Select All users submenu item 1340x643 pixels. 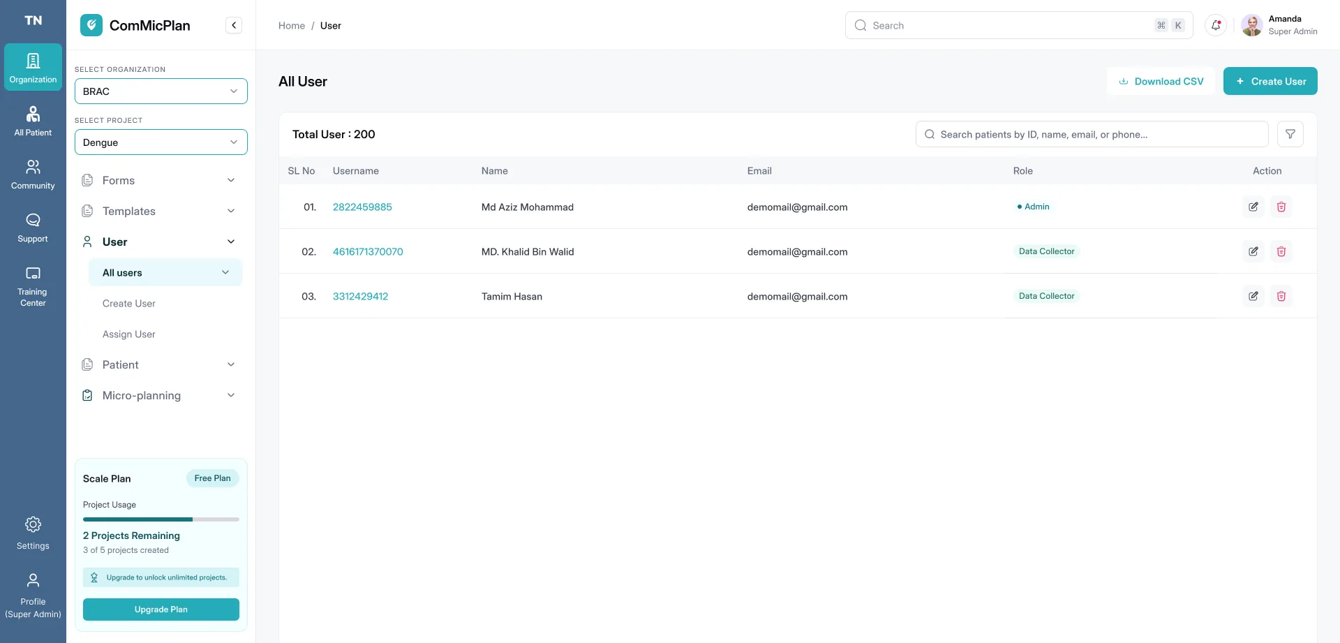[165, 272]
